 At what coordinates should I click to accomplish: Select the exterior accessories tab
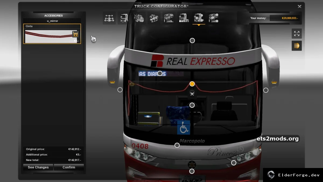click(199, 18)
